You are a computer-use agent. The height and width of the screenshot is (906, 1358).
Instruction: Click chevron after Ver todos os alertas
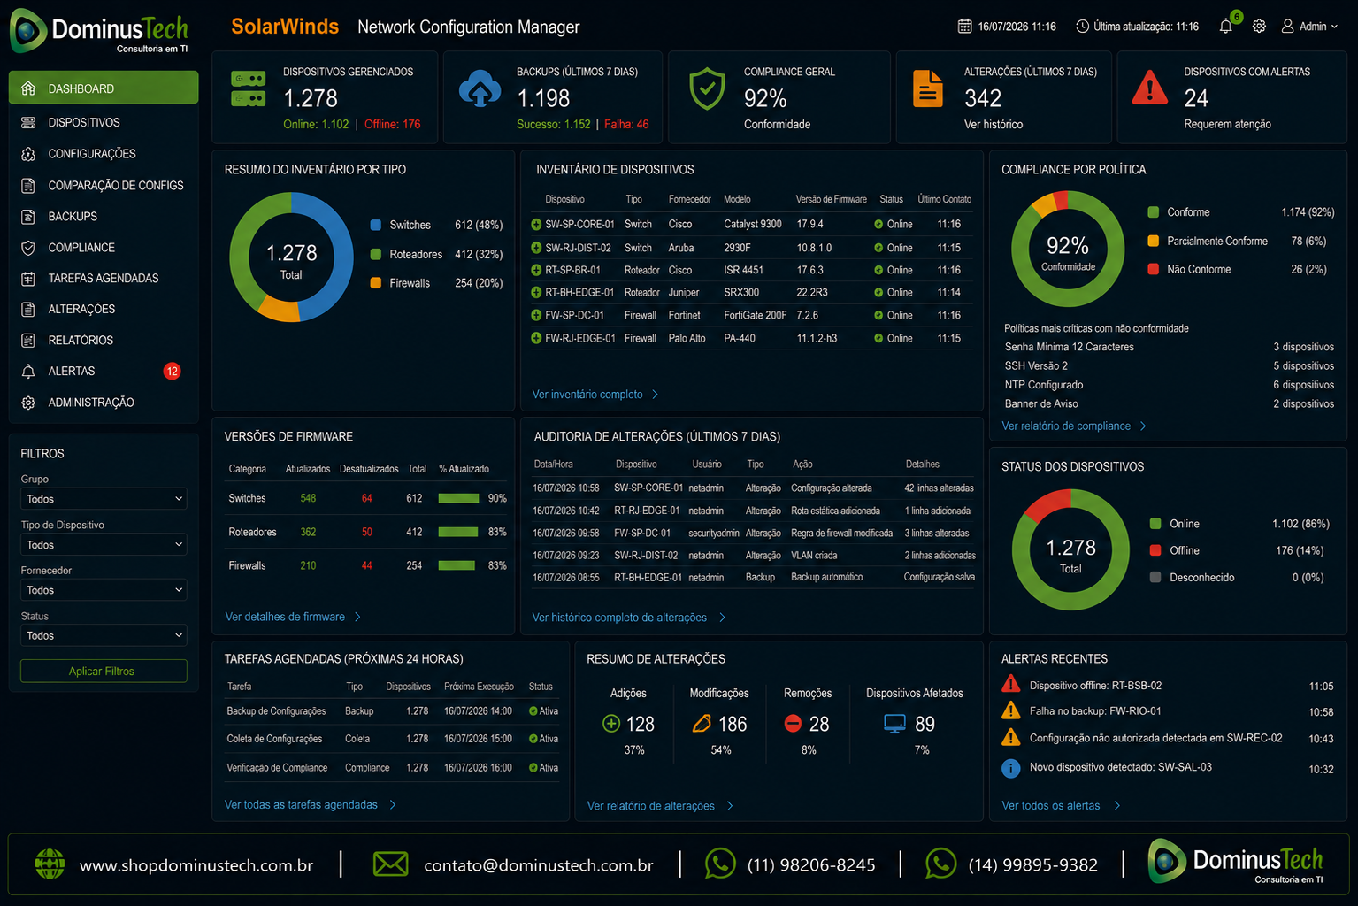(x=1117, y=805)
